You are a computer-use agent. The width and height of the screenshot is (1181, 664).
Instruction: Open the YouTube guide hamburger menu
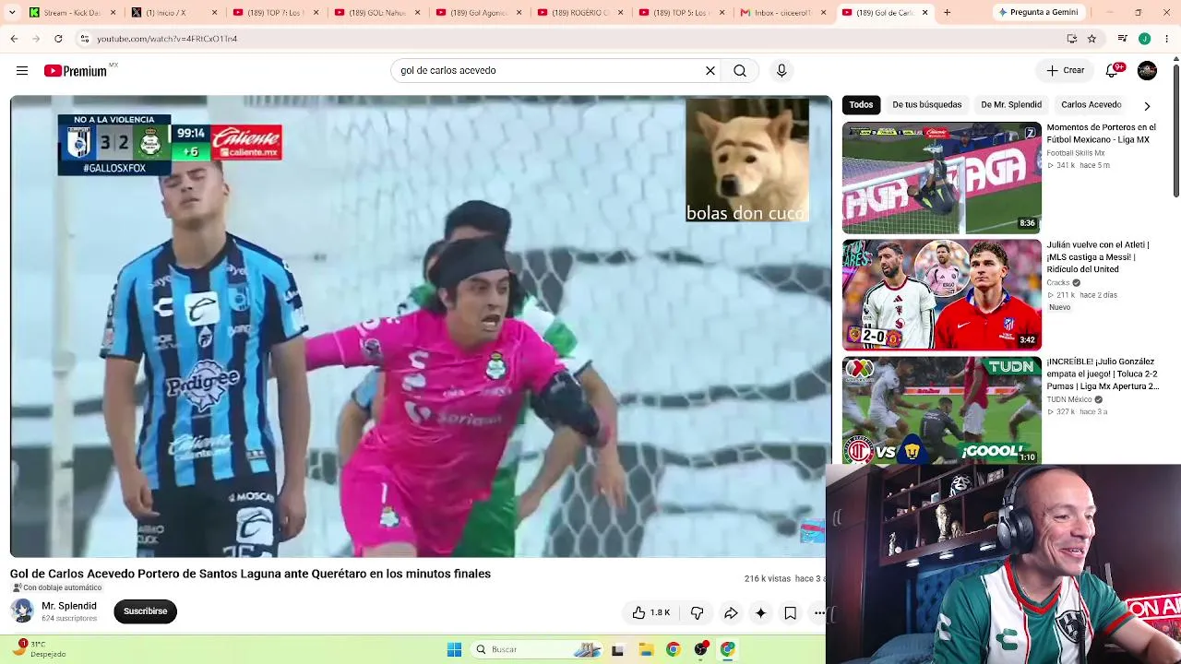tap(21, 70)
